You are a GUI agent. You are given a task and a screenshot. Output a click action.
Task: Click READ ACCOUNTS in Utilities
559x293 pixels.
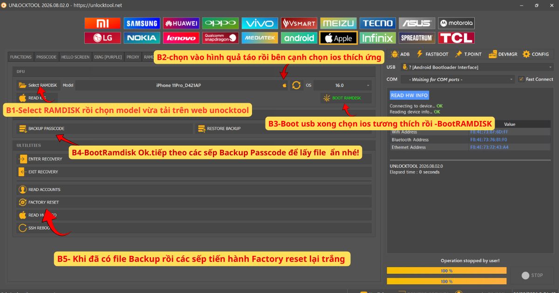pyautogui.click(x=194, y=190)
